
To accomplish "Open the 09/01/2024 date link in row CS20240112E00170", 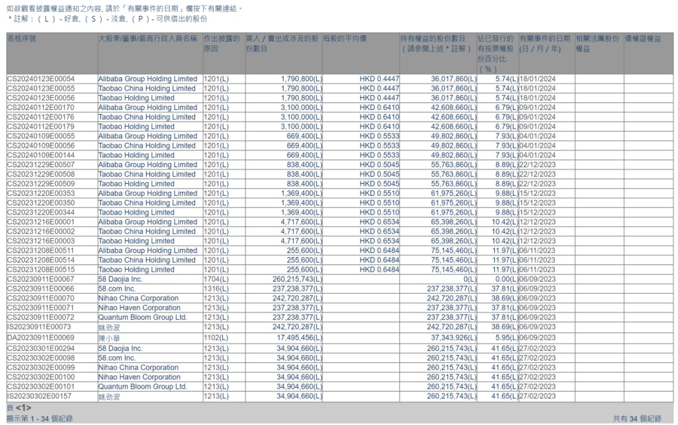I will (x=538, y=108).
